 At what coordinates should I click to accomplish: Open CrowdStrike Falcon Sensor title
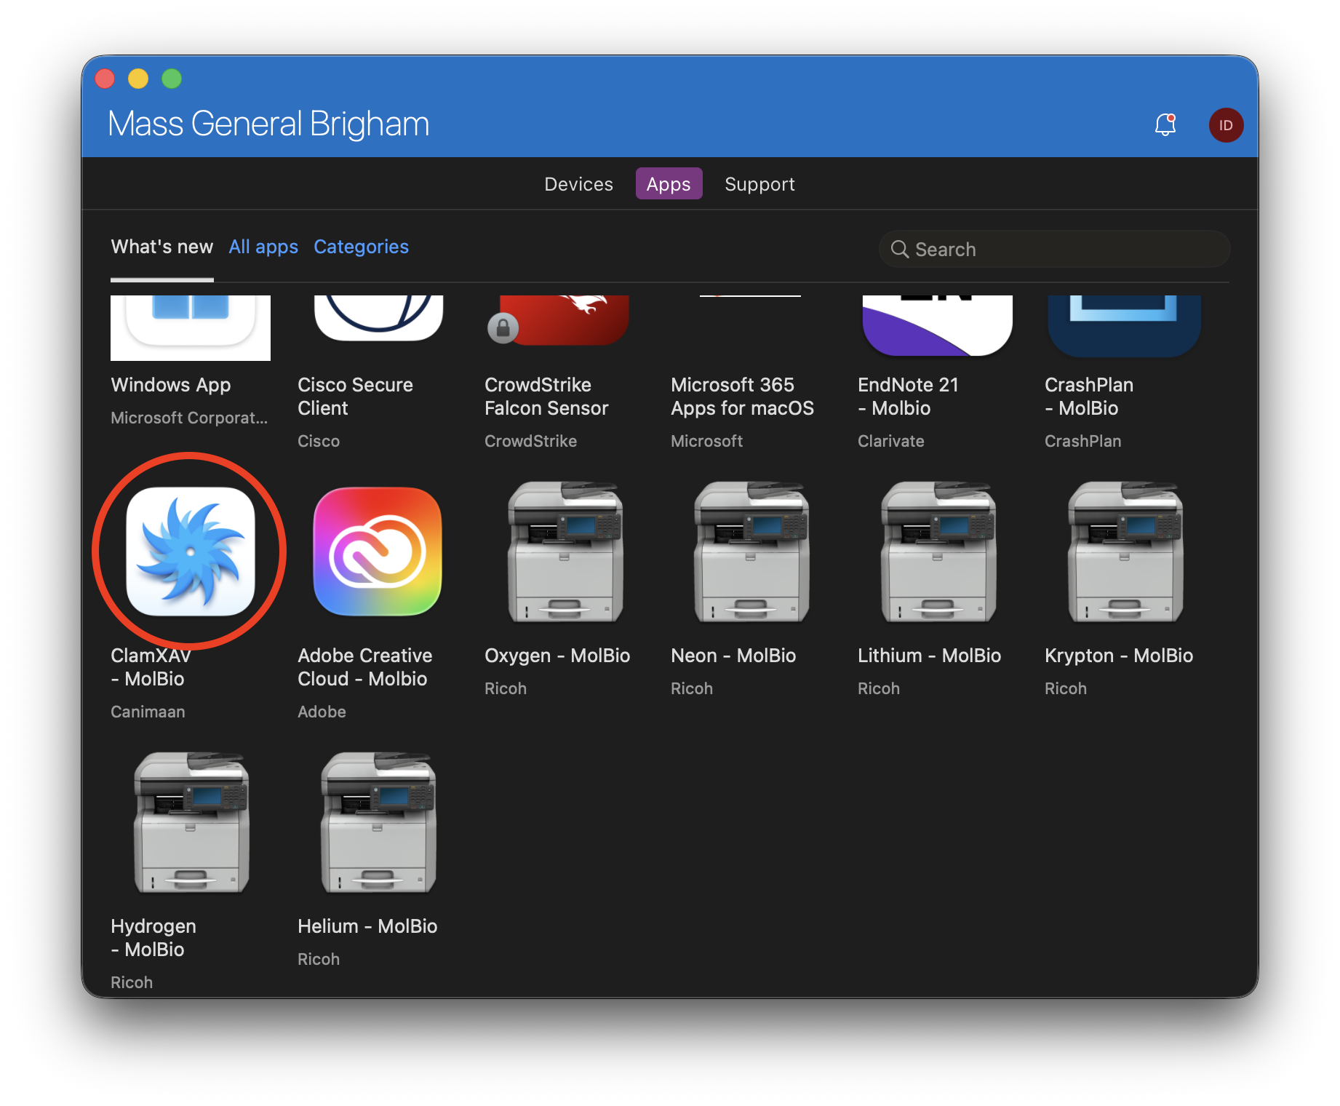tap(546, 397)
